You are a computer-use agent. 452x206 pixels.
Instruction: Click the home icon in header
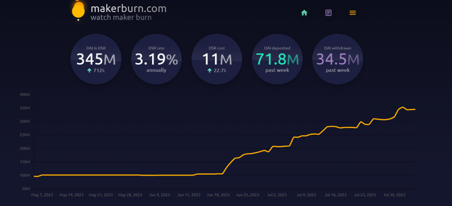304,13
